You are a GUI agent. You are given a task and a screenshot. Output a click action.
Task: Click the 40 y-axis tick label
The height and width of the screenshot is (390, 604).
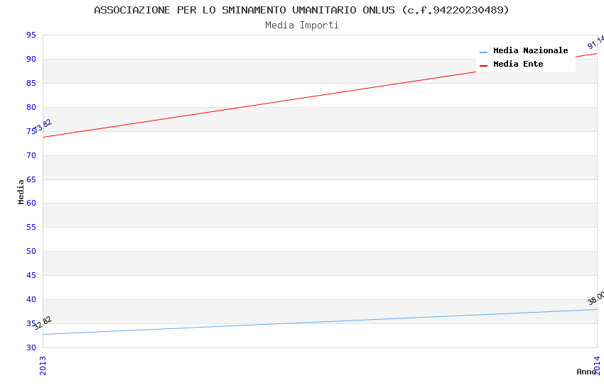pos(31,299)
